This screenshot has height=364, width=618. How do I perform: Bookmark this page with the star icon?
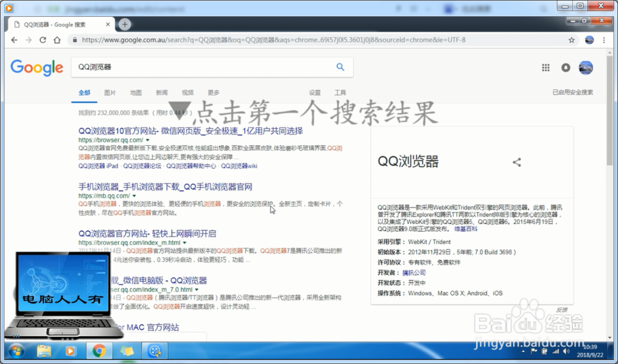click(x=572, y=40)
